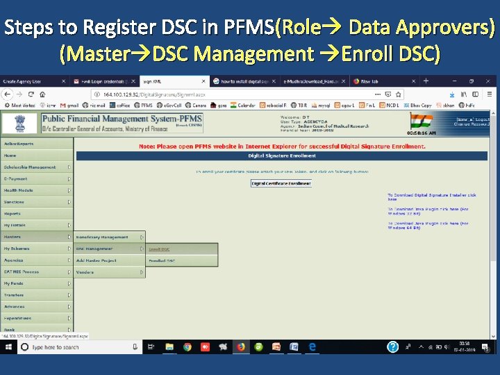Reload the current page
The height and width of the screenshot is (375, 500).
coord(31,94)
